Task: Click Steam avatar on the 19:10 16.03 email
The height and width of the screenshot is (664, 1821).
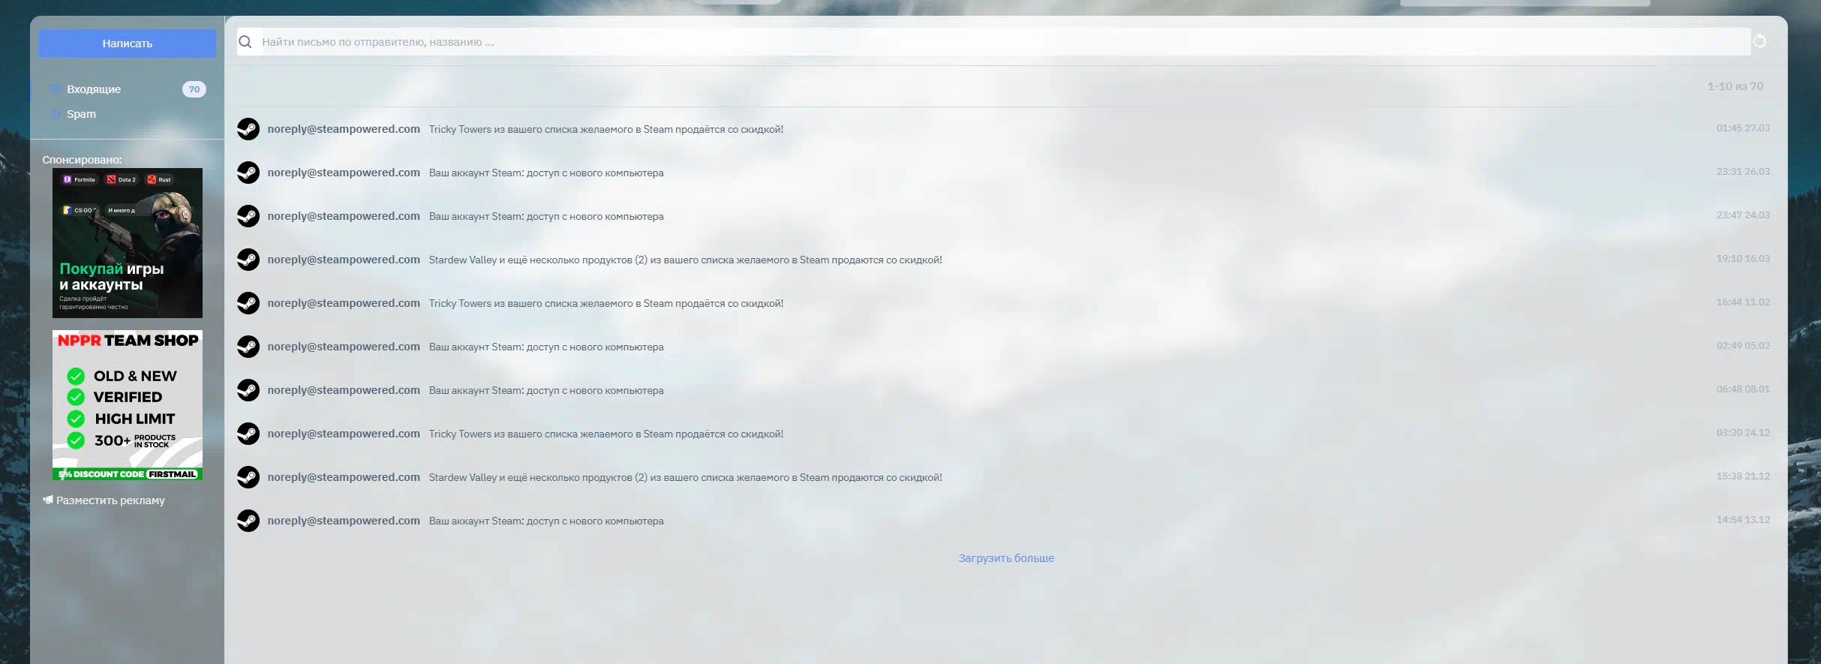Action: [x=248, y=260]
